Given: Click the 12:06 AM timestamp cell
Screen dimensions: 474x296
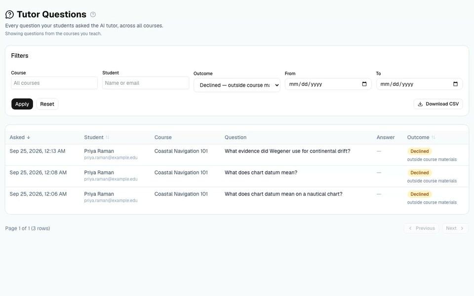Looking at the screenshot, I should click(x=38, y=194).
